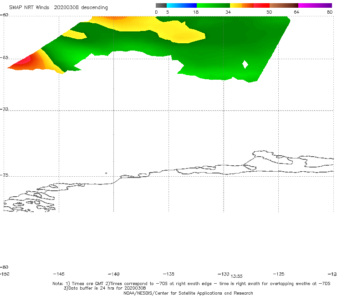
Task: Click the magenta-purple segment of the color bar
Action: tap(315, 5)
